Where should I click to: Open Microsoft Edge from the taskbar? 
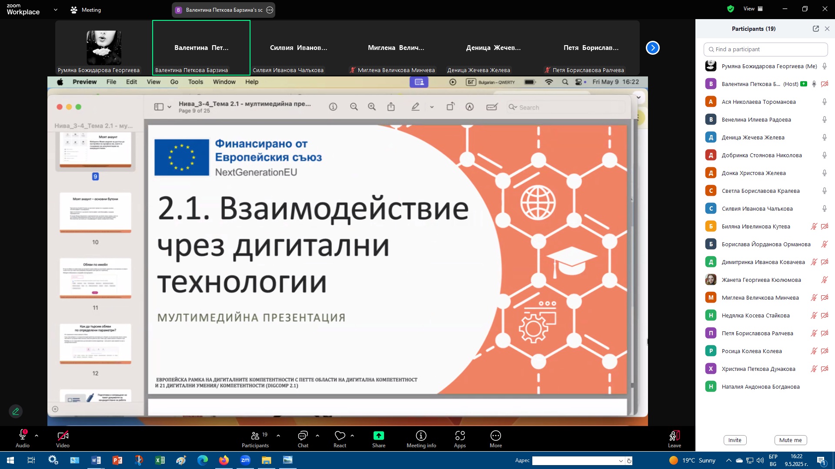203,460
